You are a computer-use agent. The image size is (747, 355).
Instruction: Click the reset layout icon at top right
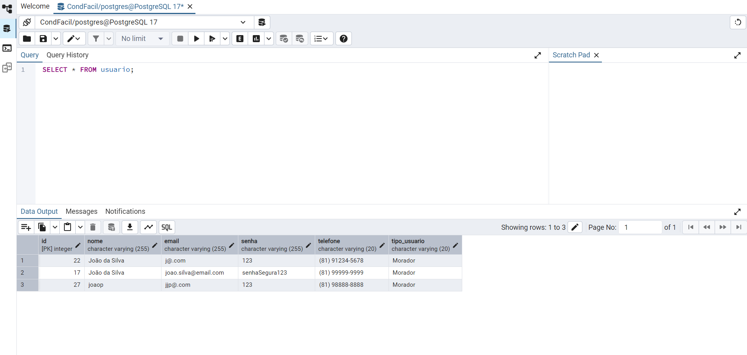[x=738, y=22]
